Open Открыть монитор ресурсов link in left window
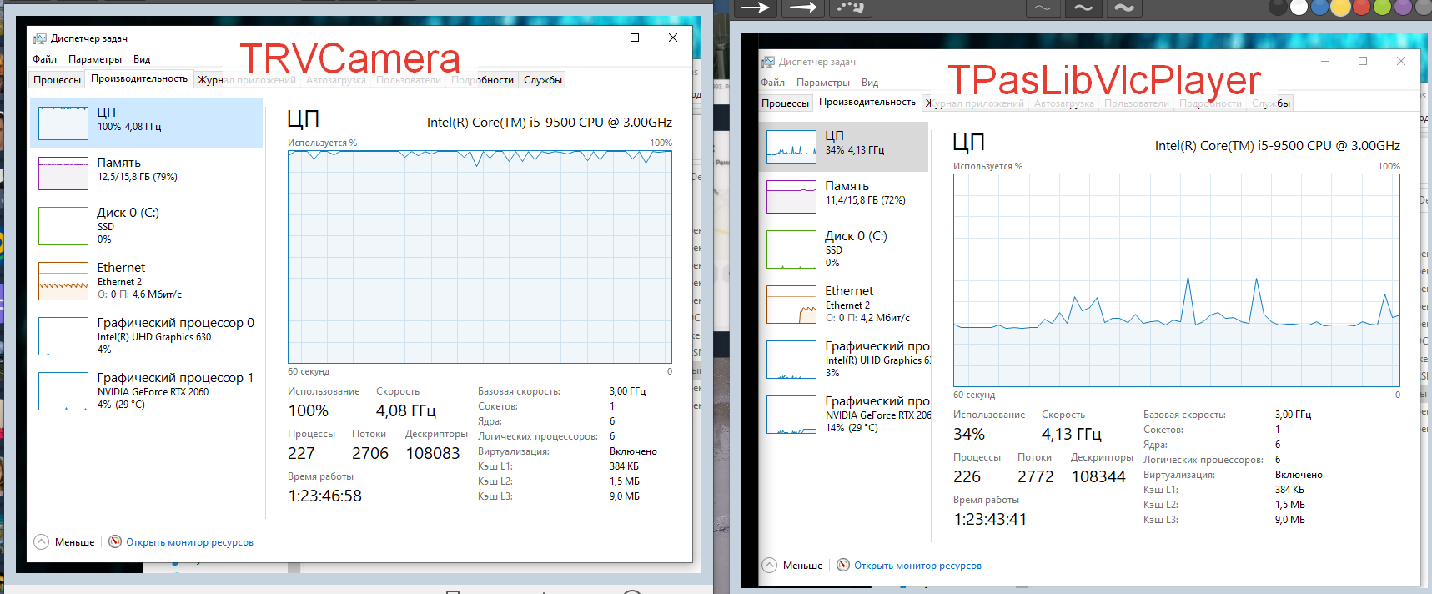The width and height of the screenshot is (1432, 594). tap(181, 542)
